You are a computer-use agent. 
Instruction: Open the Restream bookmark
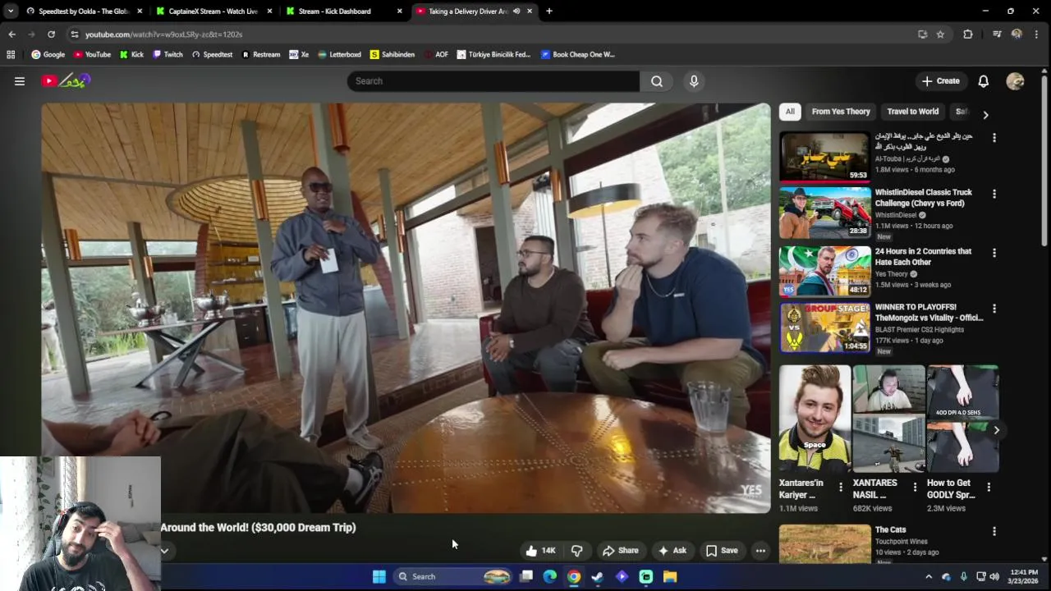pyautogui.click(x=260, y=54)
